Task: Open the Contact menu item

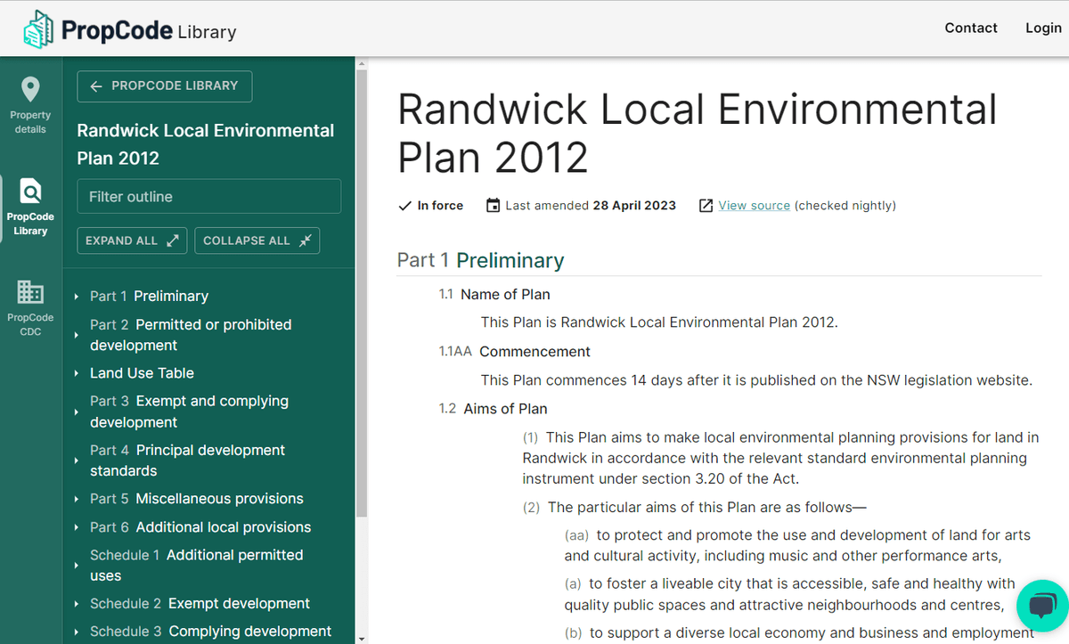Action: pyautogui.click(x=970, y=28)
